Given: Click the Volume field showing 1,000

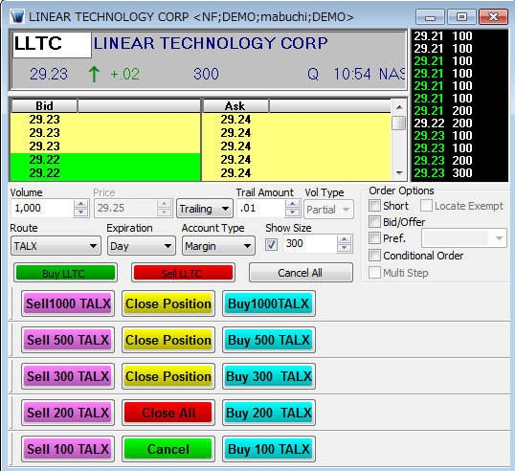Looking at the screenshot, I should click(x=42, y=209).
